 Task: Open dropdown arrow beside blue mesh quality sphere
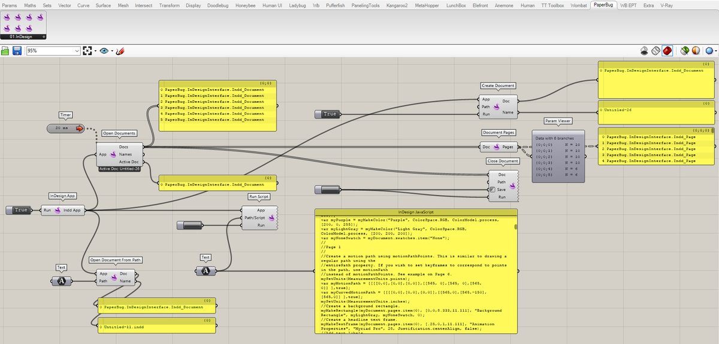click(x=716, y=51)
